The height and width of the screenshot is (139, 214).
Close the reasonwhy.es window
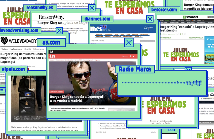point(92,8)
